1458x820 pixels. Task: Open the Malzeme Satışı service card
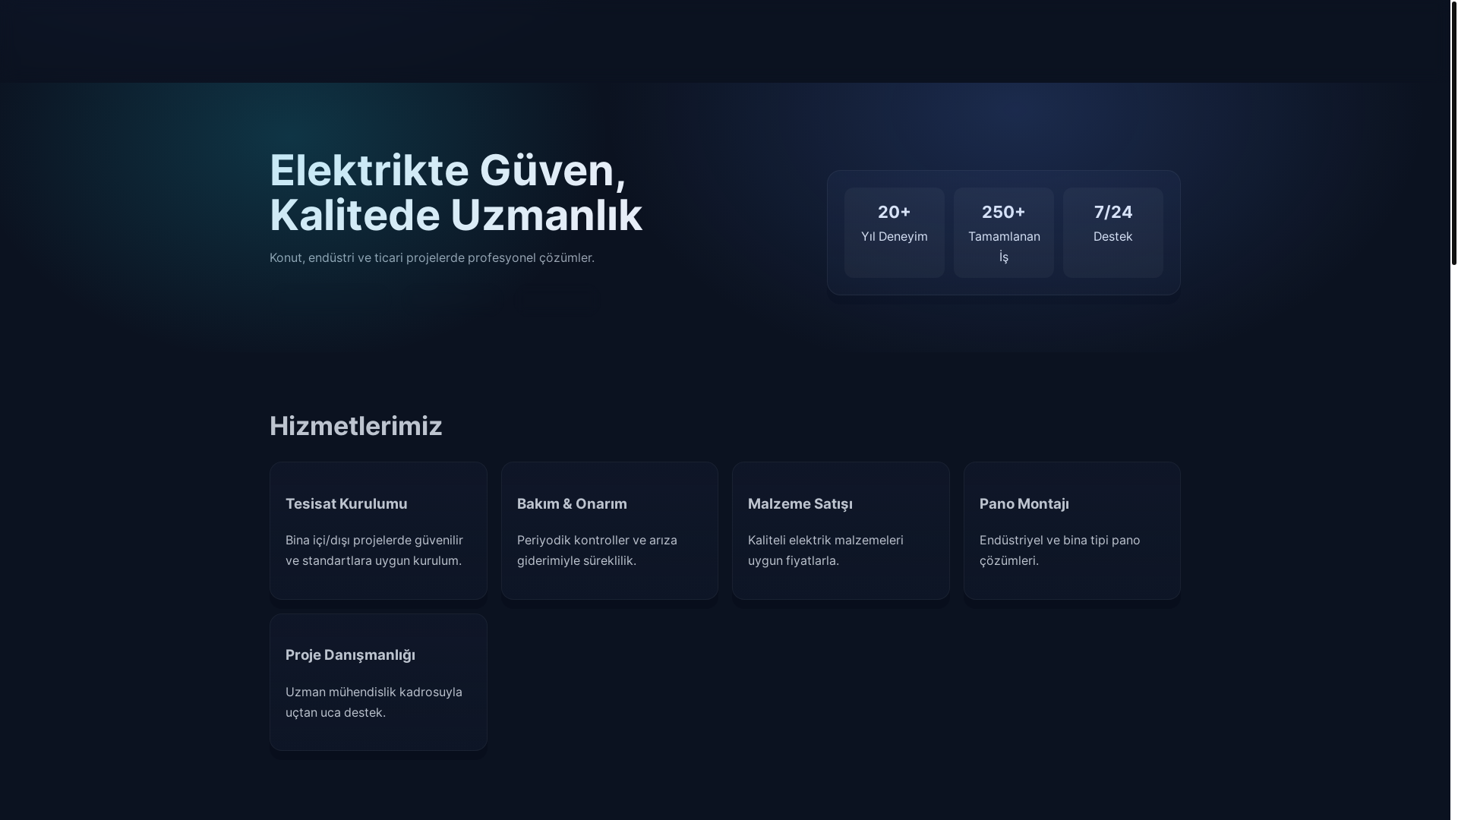841,531
